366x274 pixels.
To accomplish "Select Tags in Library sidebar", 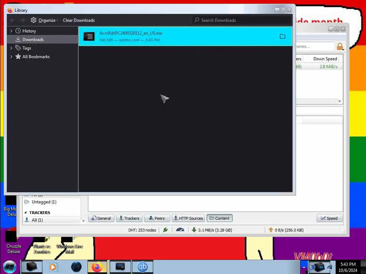I will 26,48.
